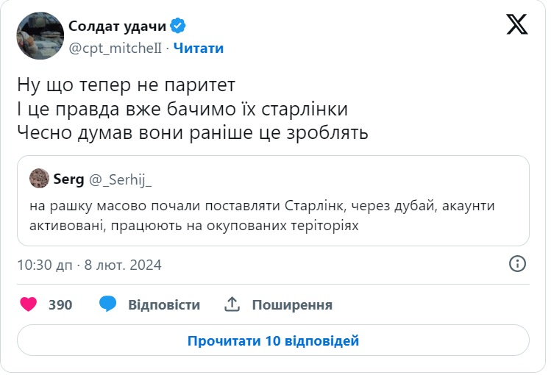
Task: Like the post with heart icon
Action: pos(28,304)
